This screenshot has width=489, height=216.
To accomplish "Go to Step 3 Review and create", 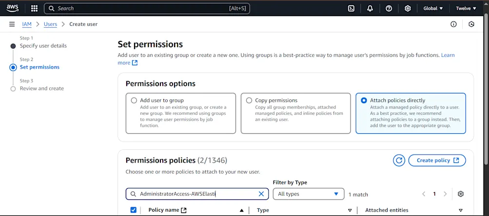I will coord(42,89).
